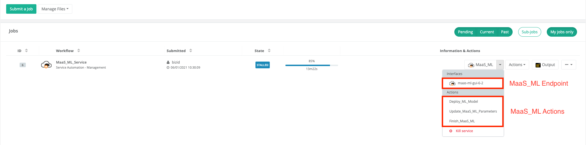Choose Kill service from the menu

pyautogui.click(x=473, y=131)
